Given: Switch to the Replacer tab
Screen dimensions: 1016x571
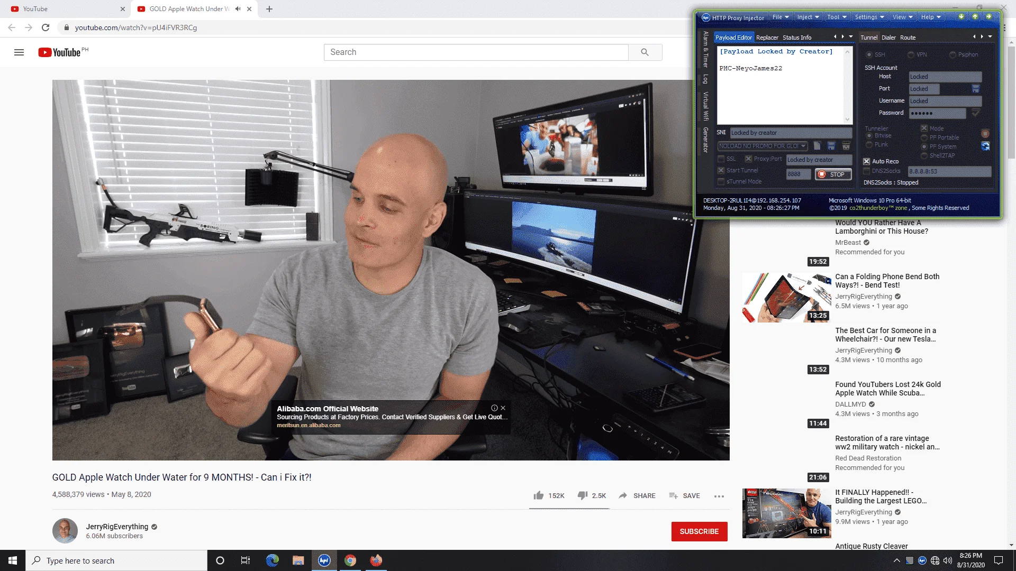Looking at the screenshot, I should pos(767,38).
